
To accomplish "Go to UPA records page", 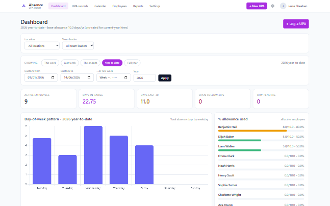I will point(80,6).
